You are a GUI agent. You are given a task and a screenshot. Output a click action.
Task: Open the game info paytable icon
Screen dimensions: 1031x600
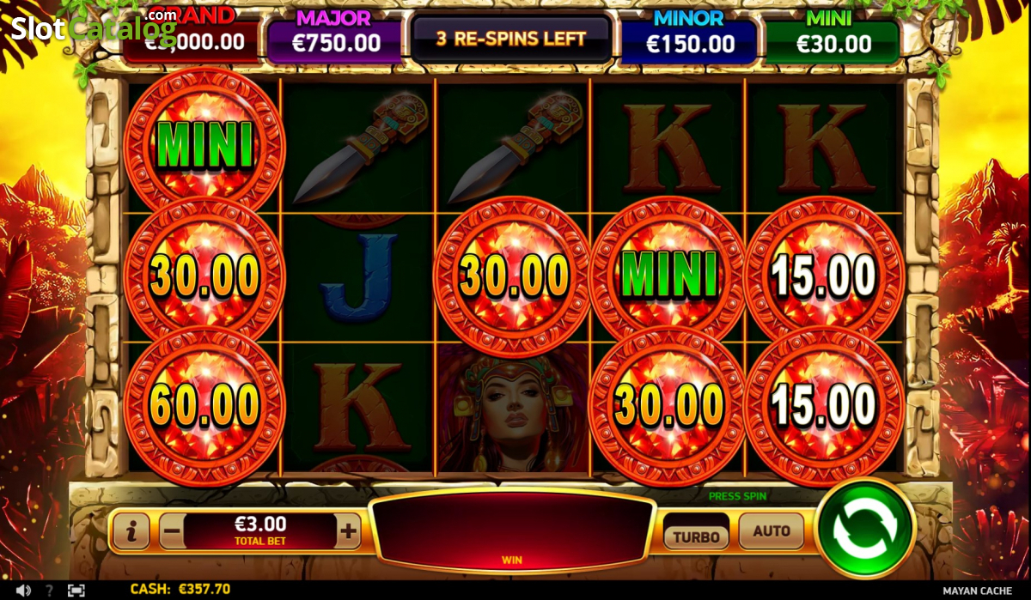[x=131, y=532]
